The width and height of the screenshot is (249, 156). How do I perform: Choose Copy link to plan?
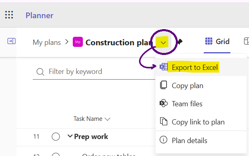[x=198, y=122]
